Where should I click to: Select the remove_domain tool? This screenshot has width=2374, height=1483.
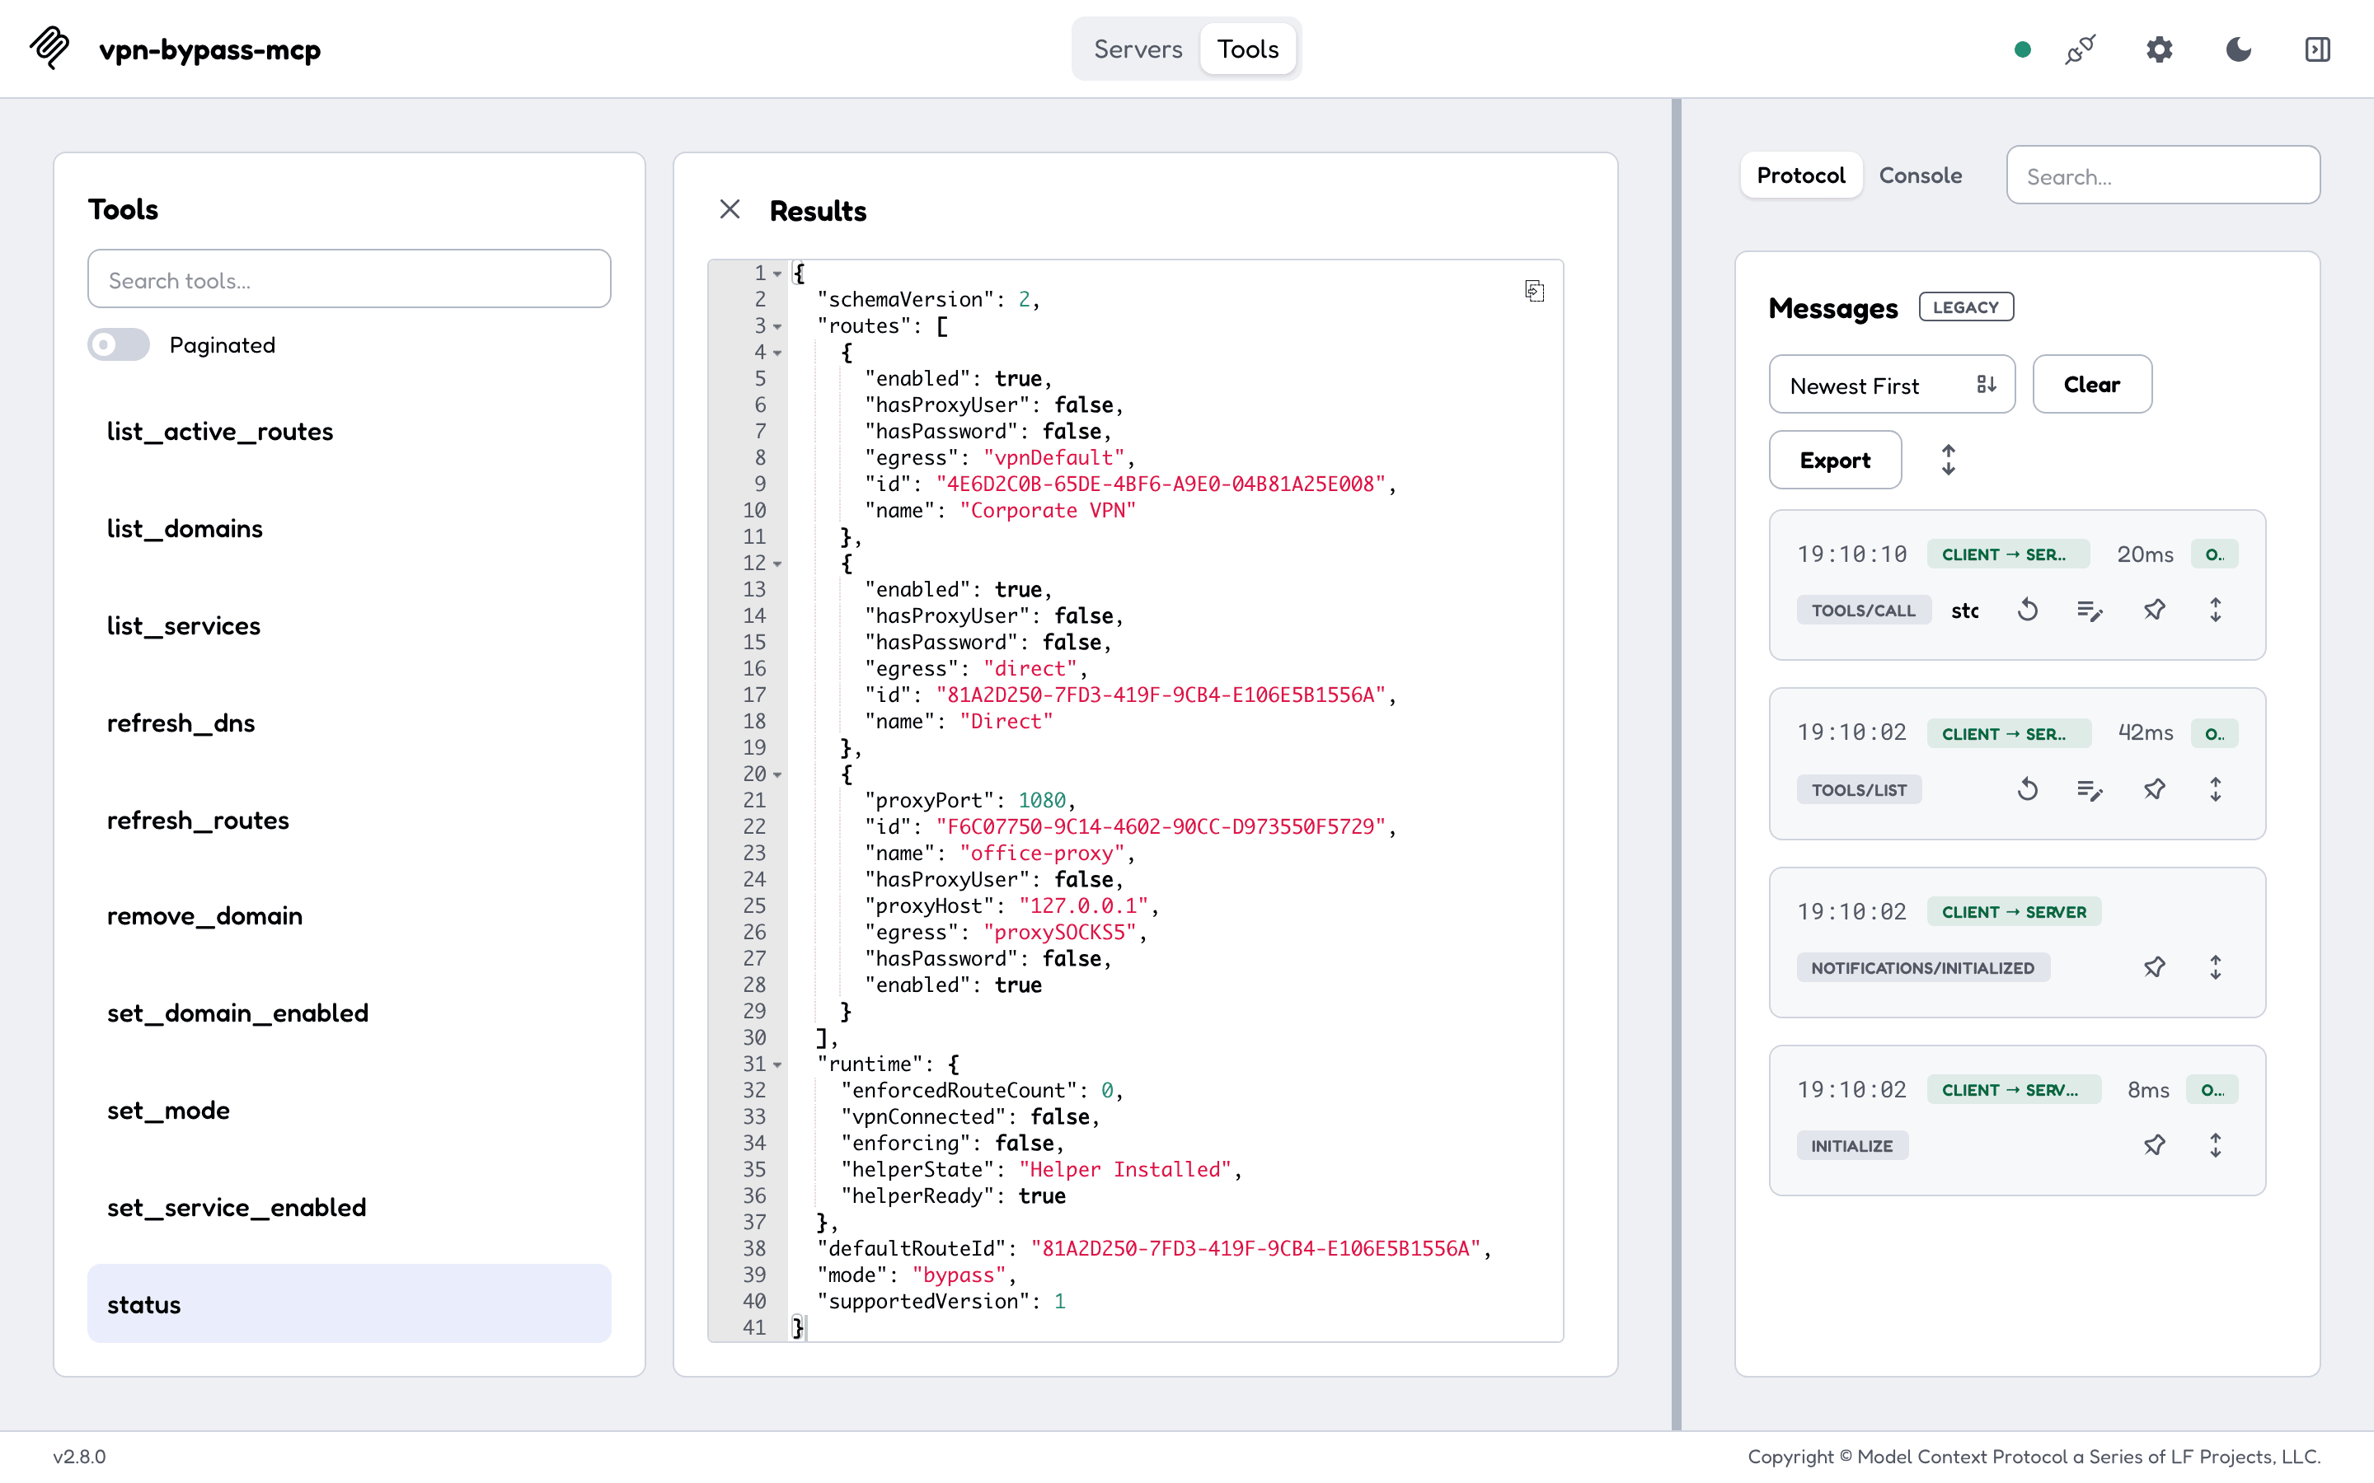(x=350, y=916)
